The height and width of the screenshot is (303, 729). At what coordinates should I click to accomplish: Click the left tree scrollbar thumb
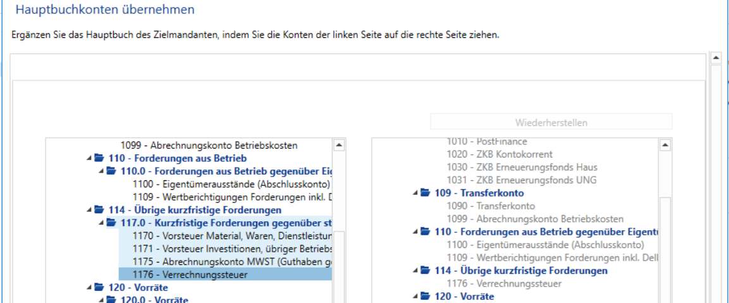click(x=339, y=266)
